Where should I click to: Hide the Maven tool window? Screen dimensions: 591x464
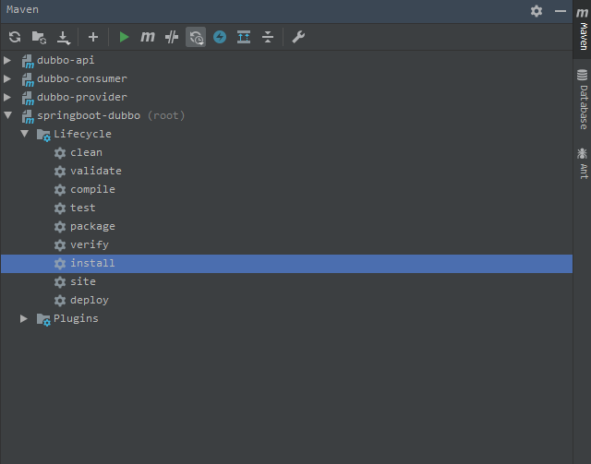click(561, 11)
